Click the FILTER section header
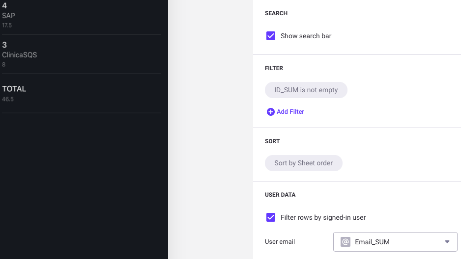 tap(274, 68)
